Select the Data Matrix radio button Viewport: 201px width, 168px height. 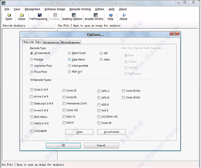click(69, 59)
